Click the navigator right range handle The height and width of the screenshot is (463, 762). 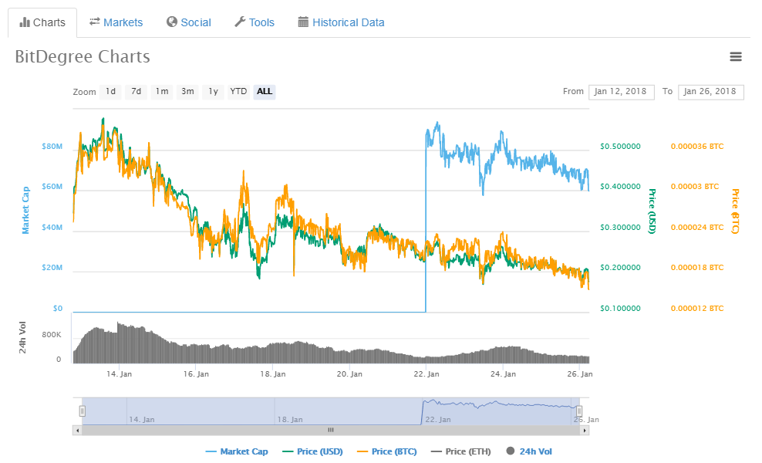point(578,411)
